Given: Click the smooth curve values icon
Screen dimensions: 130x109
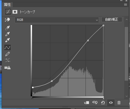Looking at the screenshot, I should pos(8,60).
